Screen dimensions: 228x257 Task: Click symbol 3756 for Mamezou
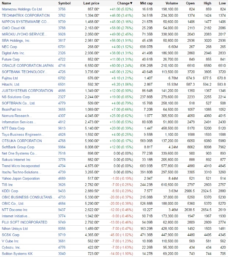click(62, 9)
